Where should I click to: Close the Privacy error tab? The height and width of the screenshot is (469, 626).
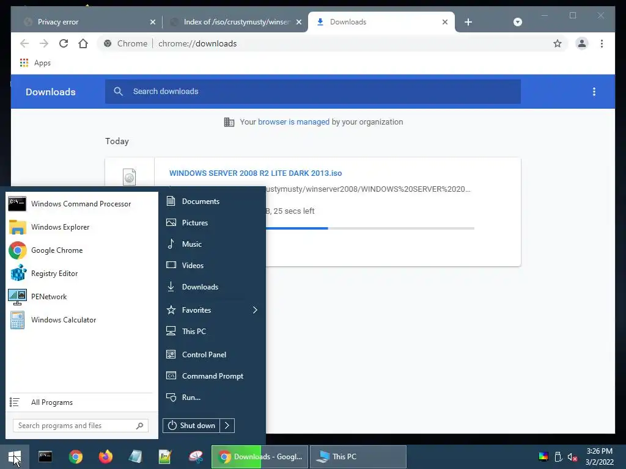[152, 22]
